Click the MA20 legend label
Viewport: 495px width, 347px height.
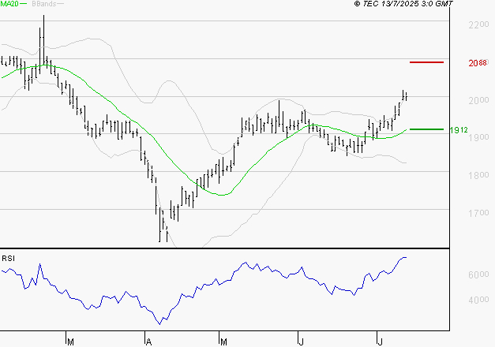pos(9,4)
